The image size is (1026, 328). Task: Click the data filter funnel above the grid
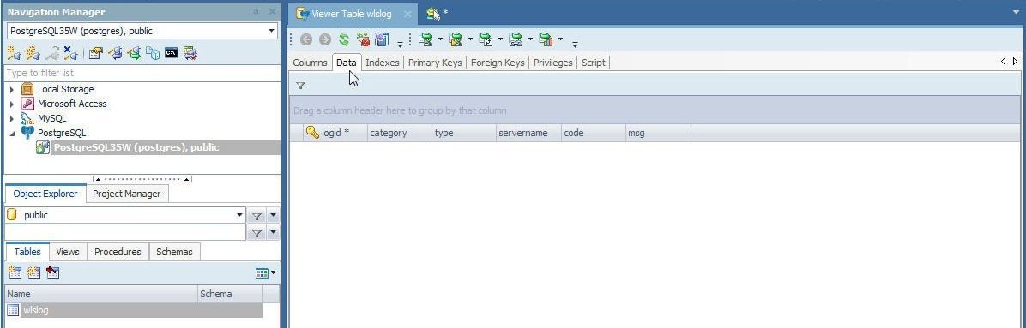pyautogui.click(x=300, y=86)
